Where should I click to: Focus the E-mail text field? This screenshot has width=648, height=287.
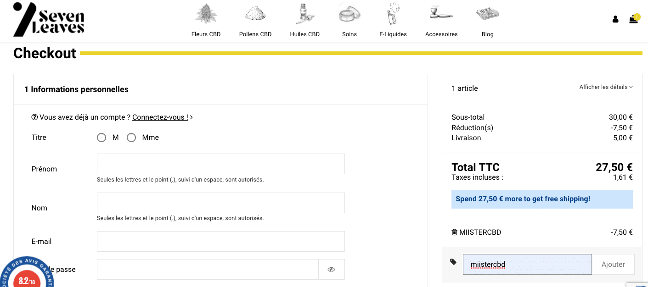coord(220,242)
